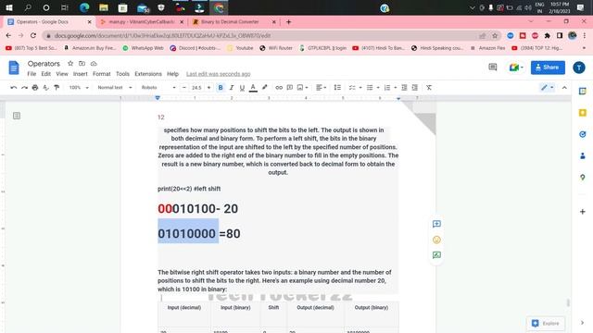Click the Checklist icon
Image resolution: width=593 pixels, height=333 pixels.
[352, 88]
